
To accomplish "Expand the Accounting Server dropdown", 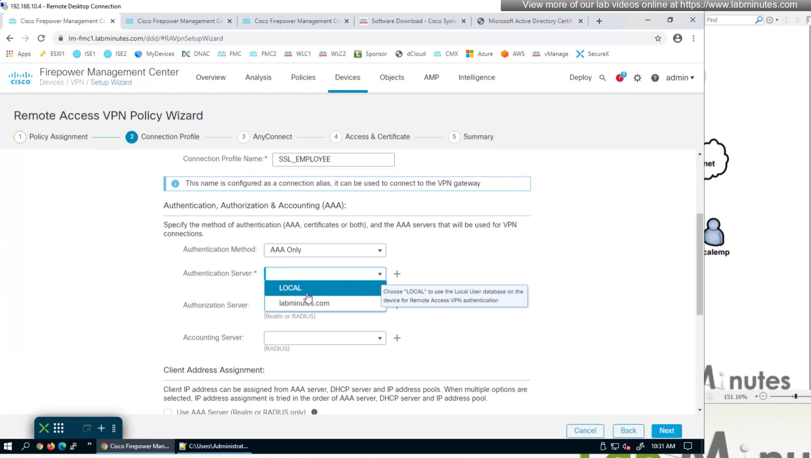I will (x=324, y=338).
